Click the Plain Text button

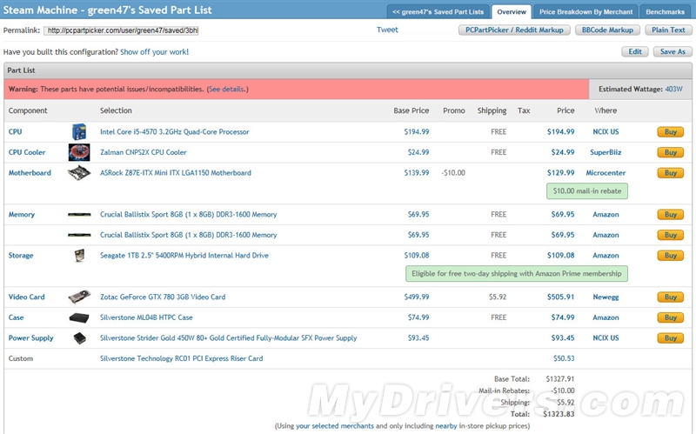click(668, 30)
